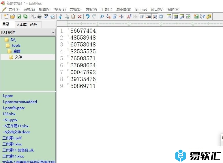Image resolution: width=223 pixels, height=163 pixels.
Task: Go to a line number
Action: click(121, 17)
